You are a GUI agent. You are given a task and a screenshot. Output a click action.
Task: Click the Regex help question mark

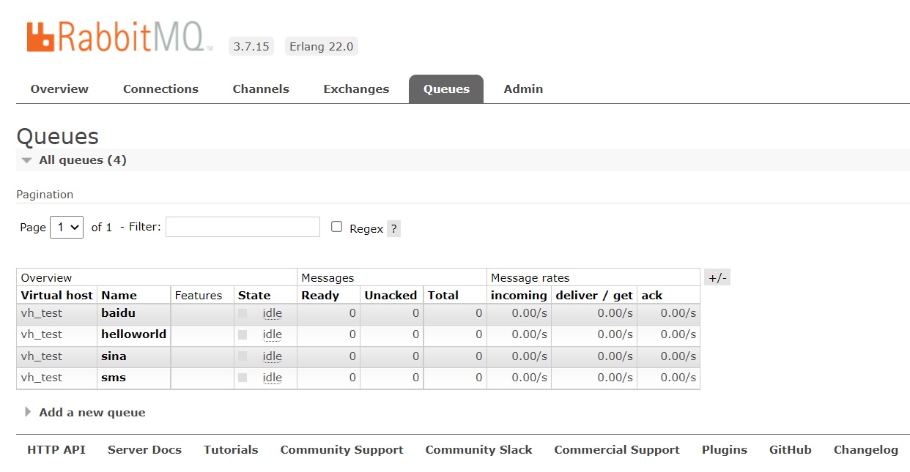click(393, 228)
